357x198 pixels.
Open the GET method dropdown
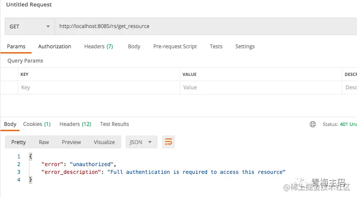click(x=29, y=26)
